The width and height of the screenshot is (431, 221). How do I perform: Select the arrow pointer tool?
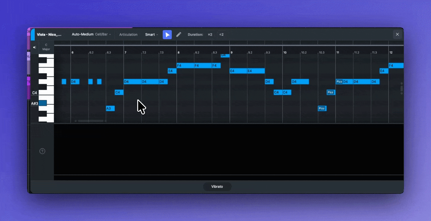(167, 35)
